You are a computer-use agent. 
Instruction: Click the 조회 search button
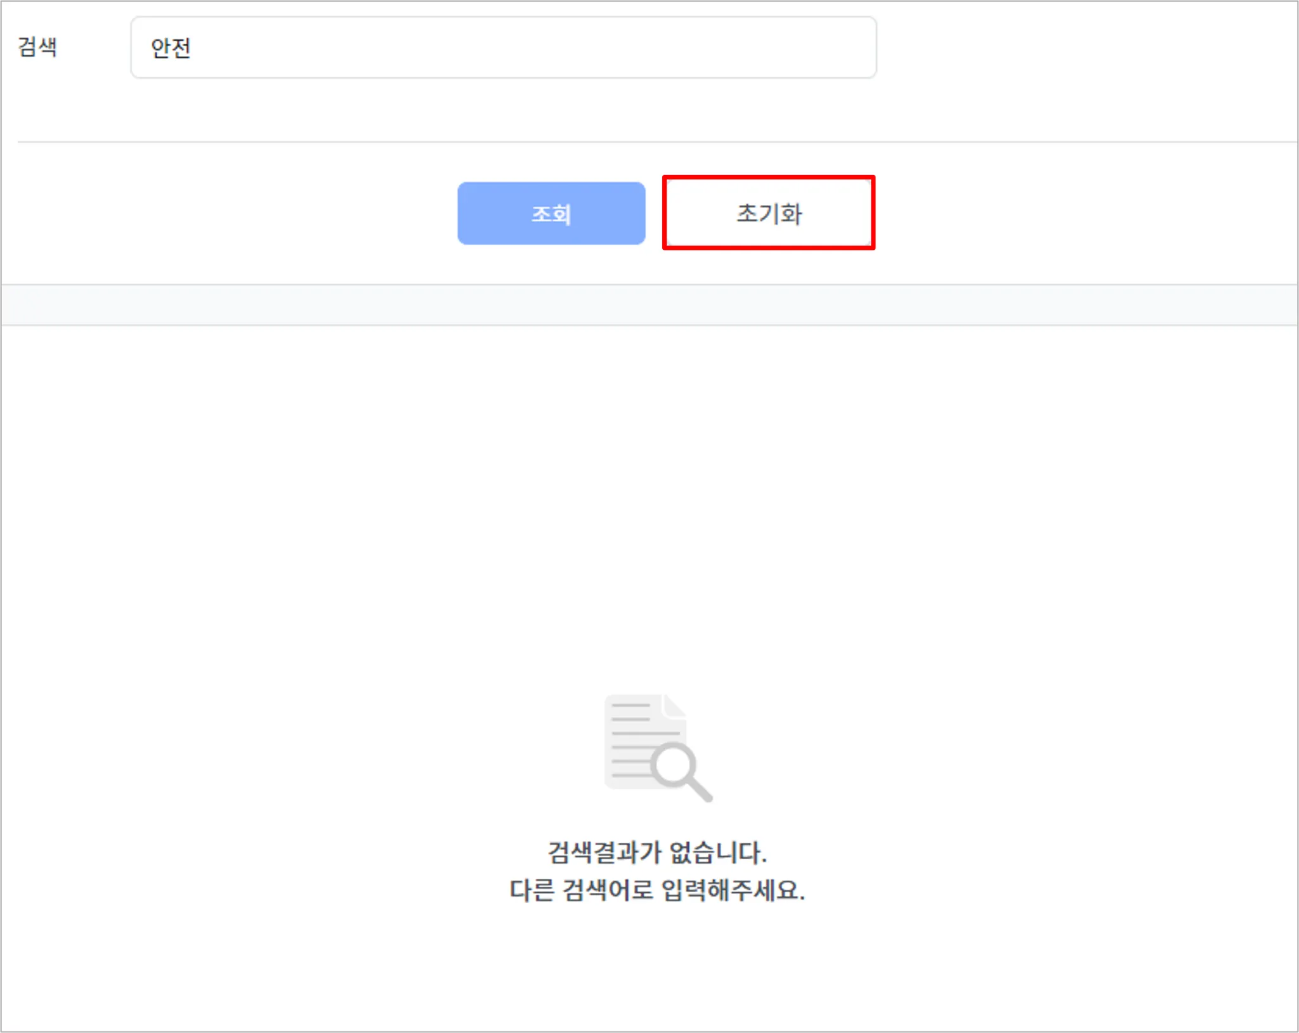(551, 214)
